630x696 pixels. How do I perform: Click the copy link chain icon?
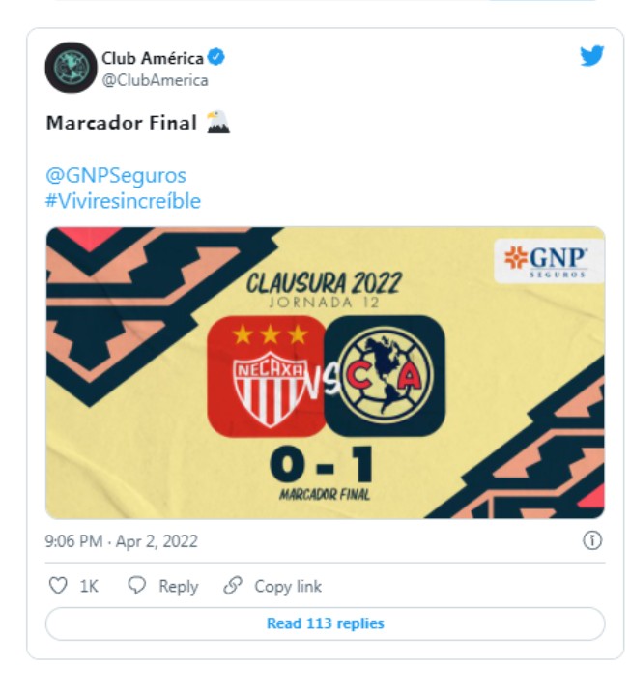point(233,586)
